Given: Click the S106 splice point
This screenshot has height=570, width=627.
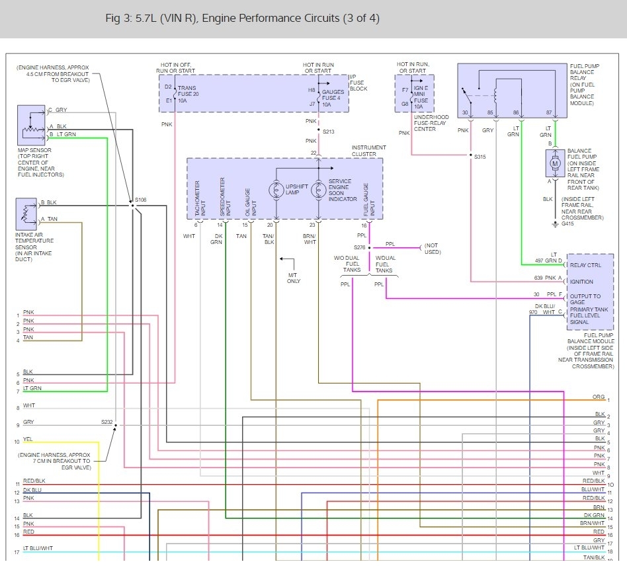Looking at the screenshot, I should click(132, 206).
